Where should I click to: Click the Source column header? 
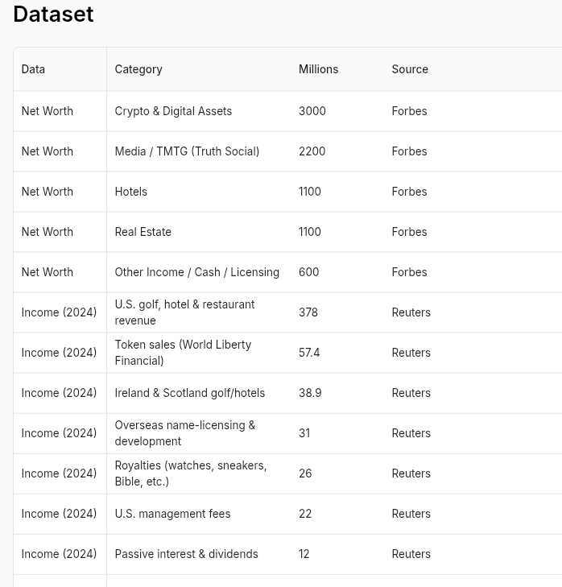pyautogui.click(x=431, y=69)
